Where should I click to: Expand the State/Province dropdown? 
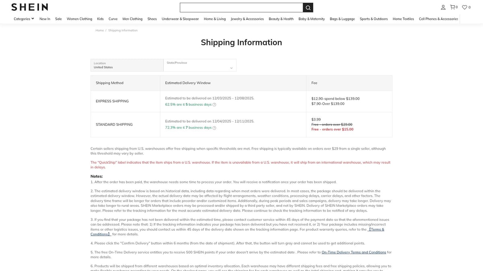200,65
